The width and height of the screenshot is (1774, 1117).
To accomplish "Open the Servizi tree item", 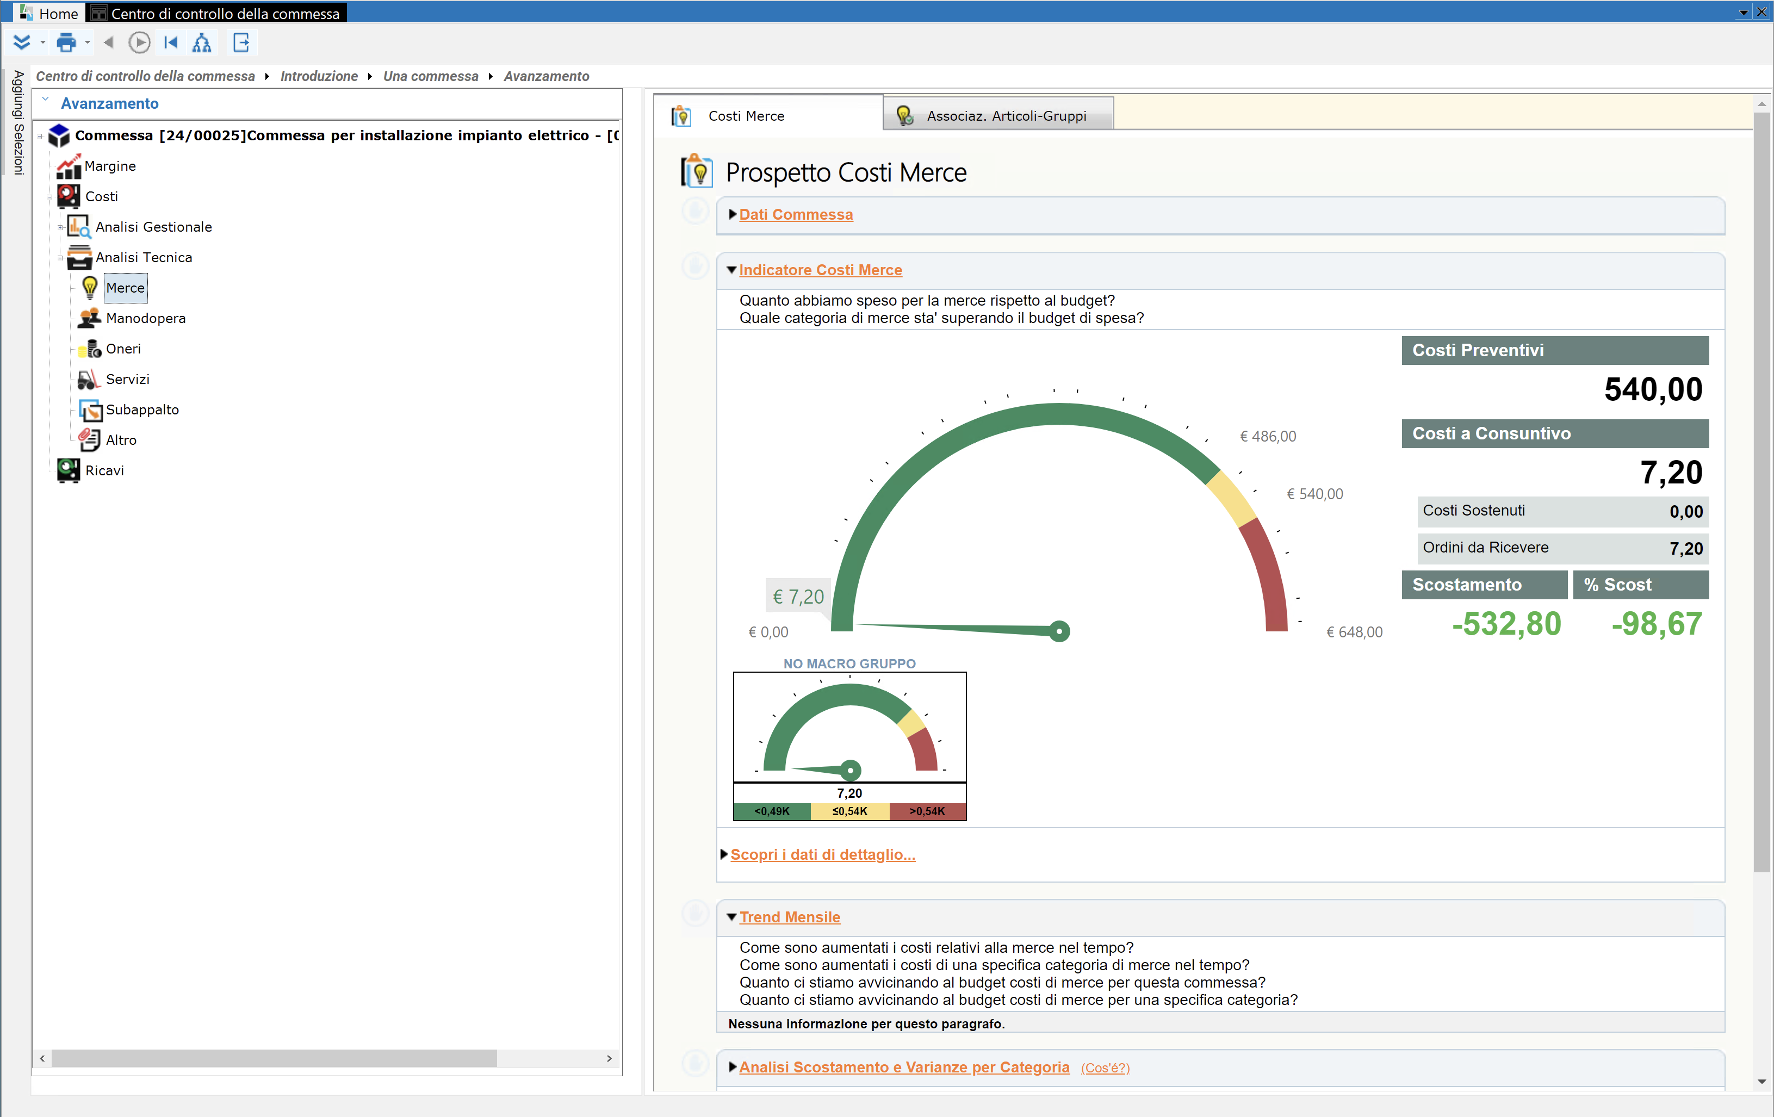I will point(127,380).
